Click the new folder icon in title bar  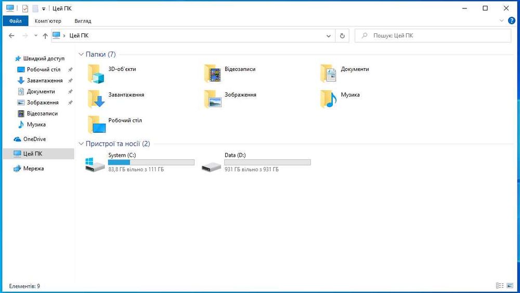35,9
